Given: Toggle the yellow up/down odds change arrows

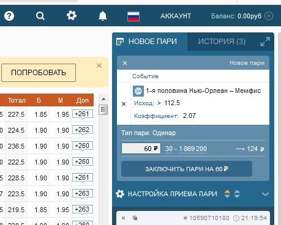Looking at the screenshot, I should click(227, 194).
